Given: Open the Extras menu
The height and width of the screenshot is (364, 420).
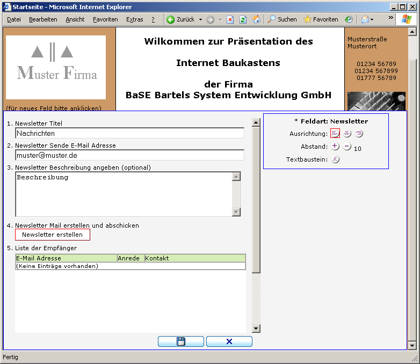Looking at the screenshot, I should click(134, 19).
